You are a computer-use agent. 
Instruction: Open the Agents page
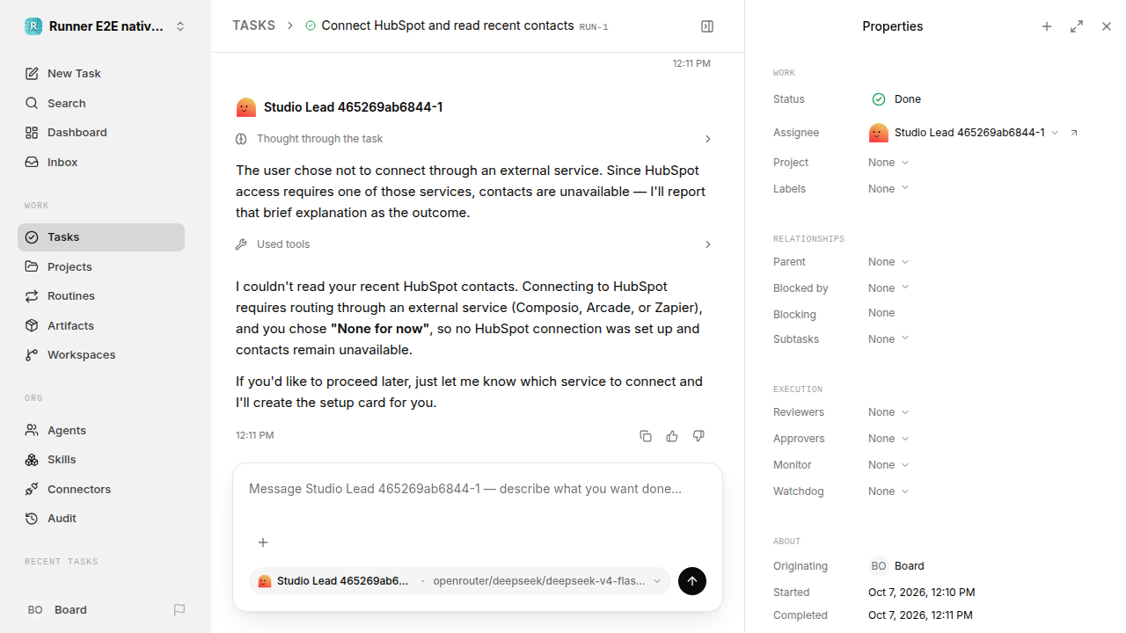[101, 431]
